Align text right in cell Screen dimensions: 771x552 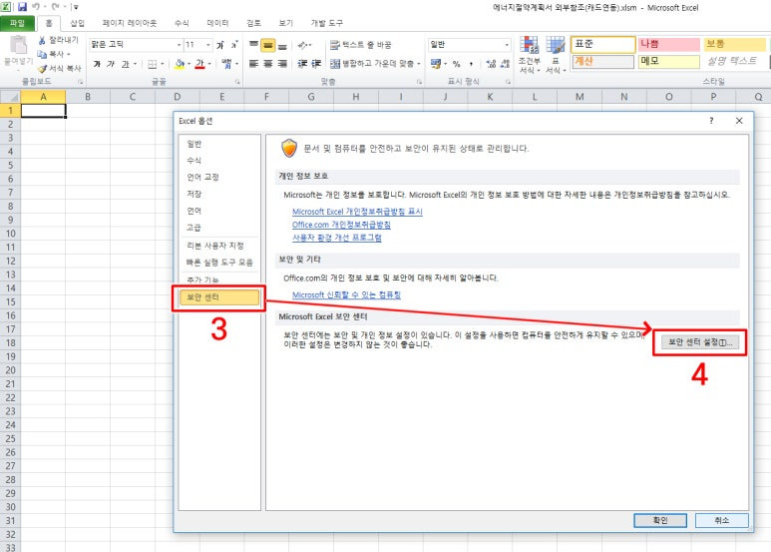pos(282,64)
